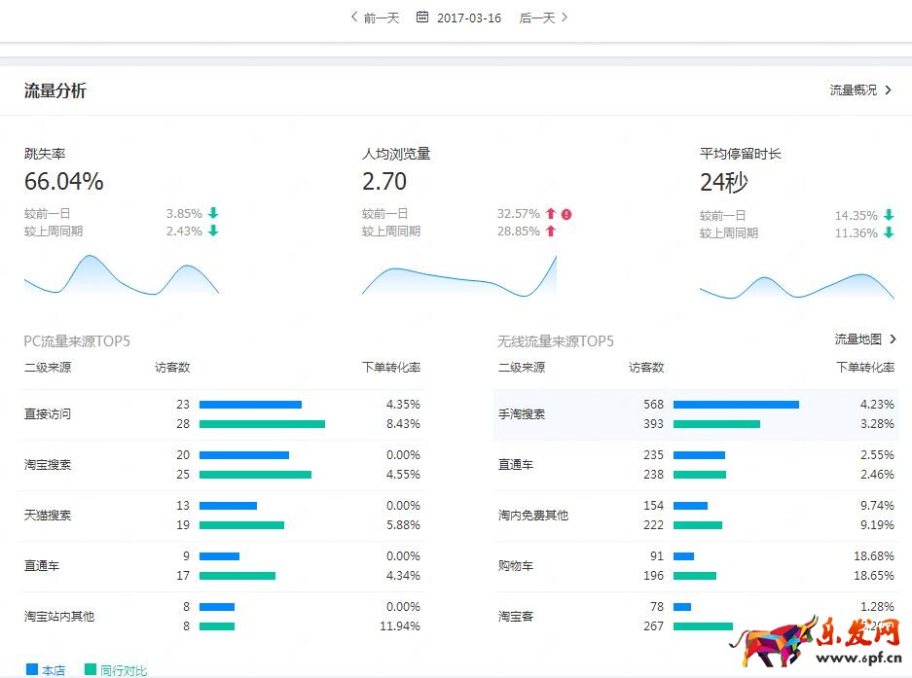The width and height of the screenshot is (912, 678).
Task: Click the green down arrow beside 14.35%
Action: 889,216
